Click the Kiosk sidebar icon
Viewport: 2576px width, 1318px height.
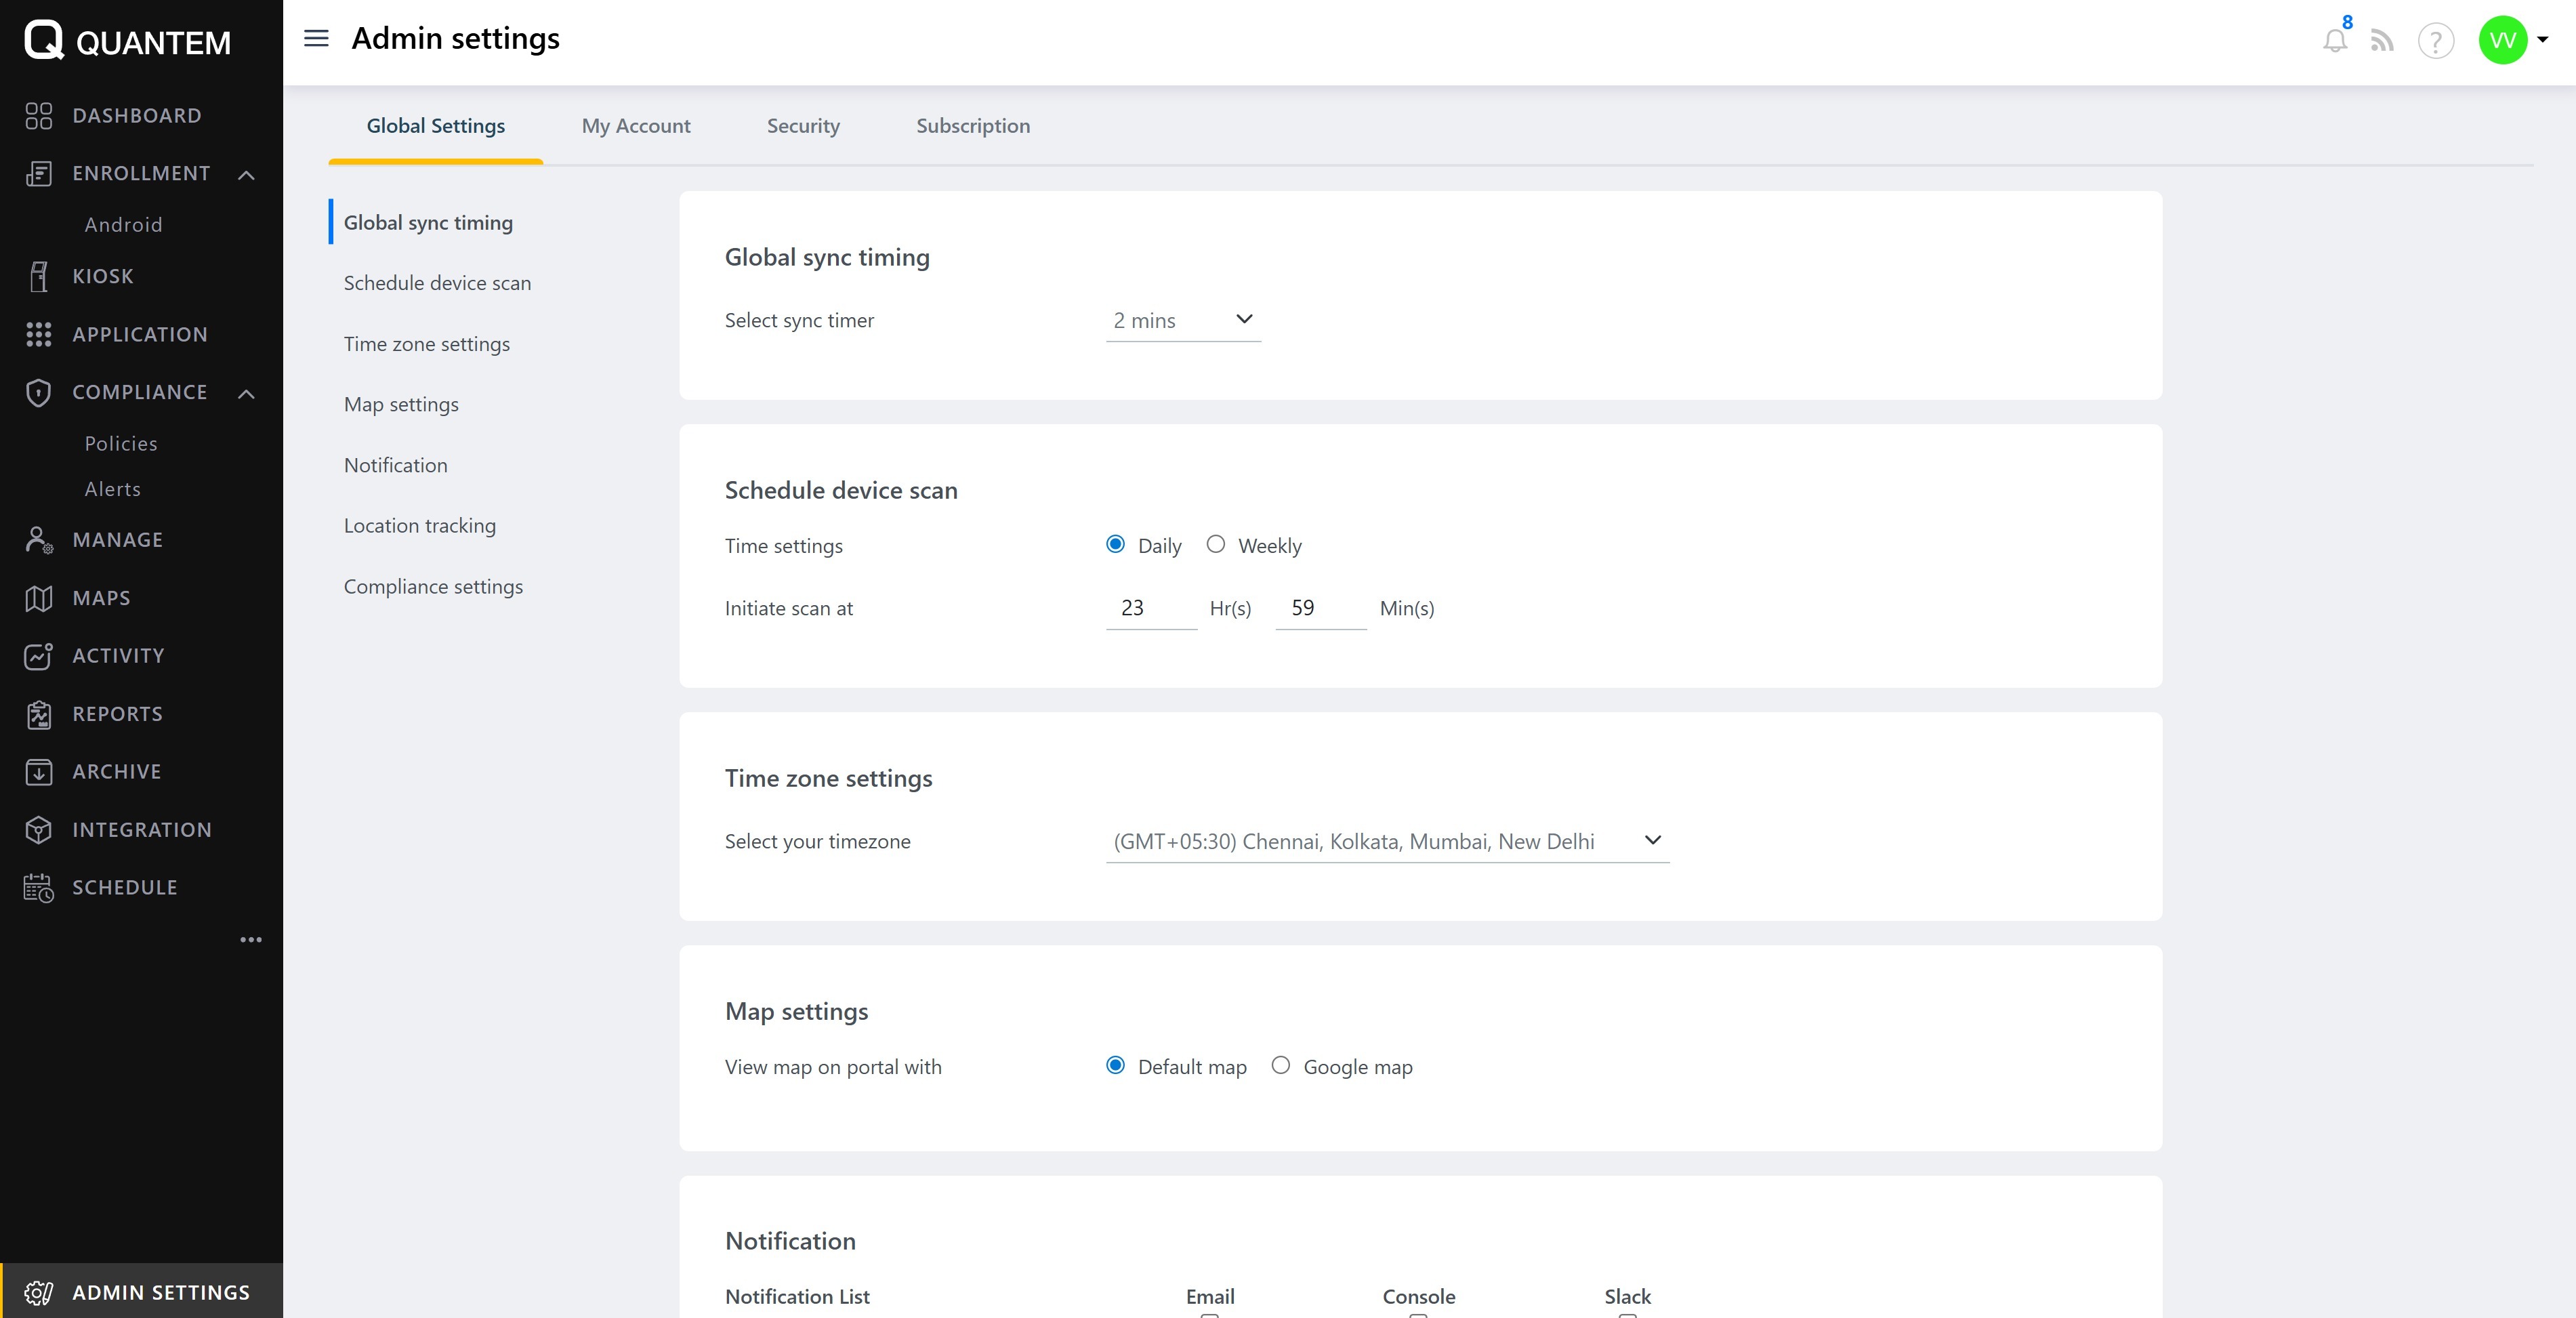click(x=38, y=276)
